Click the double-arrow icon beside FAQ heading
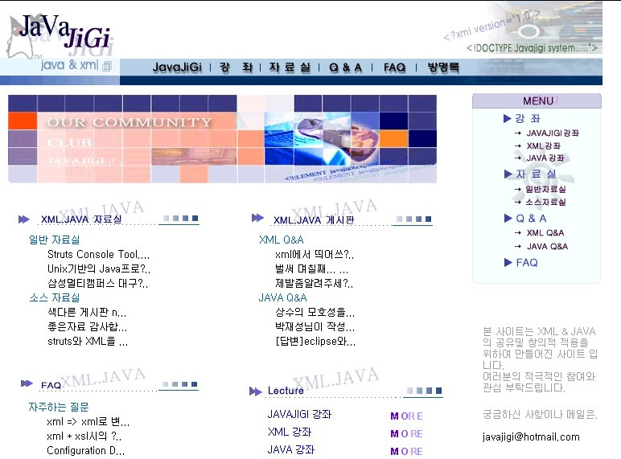This screenshot has height=459, width=621. tap(27, 383)
